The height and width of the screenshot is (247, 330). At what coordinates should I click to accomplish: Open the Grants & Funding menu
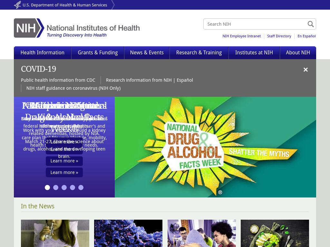click(x=98, y=52)
